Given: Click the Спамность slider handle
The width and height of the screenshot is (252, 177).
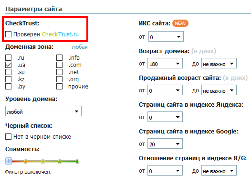Looking at the screenshot, I should [x=9, y=161].
